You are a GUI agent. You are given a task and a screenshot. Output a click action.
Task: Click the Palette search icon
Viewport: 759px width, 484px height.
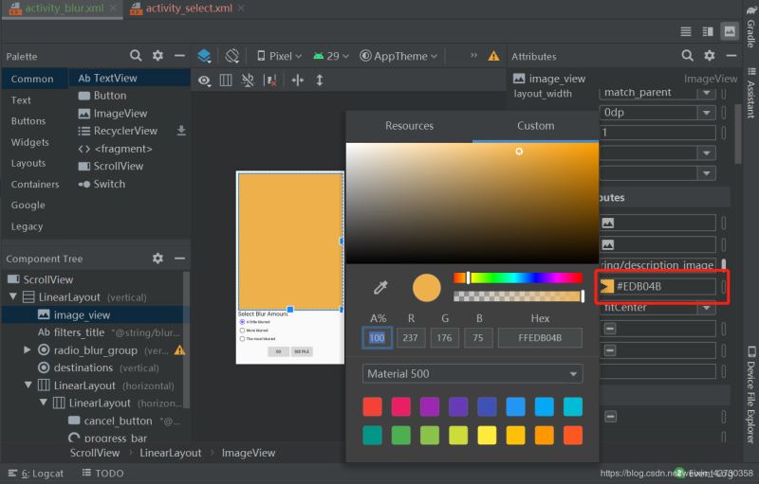pyautogui.click(x=136, y=56)
